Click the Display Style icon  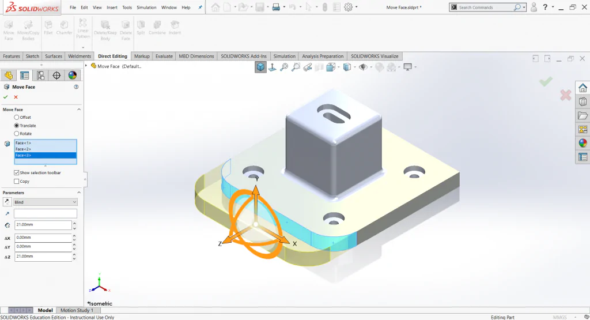point(347,67)
